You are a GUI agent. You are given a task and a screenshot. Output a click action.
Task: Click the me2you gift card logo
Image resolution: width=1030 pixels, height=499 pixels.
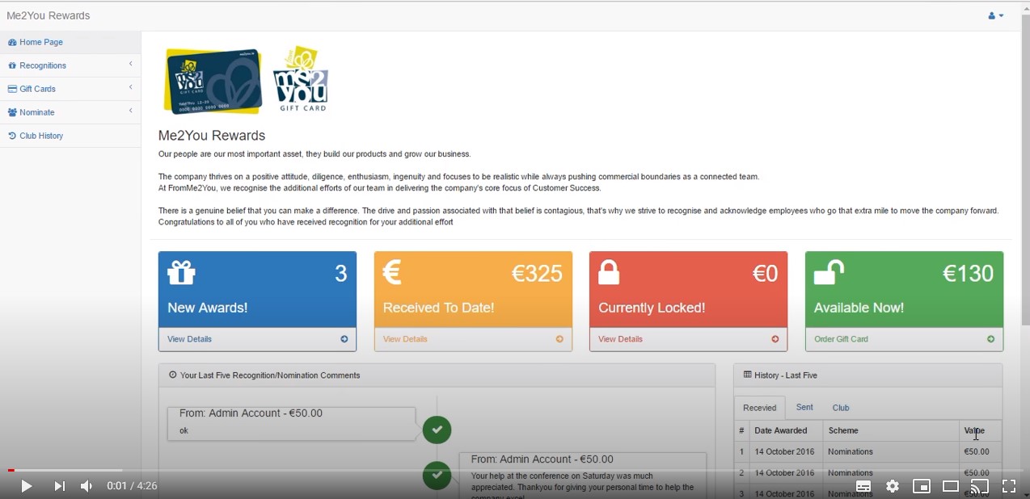(x=301, y=78)
